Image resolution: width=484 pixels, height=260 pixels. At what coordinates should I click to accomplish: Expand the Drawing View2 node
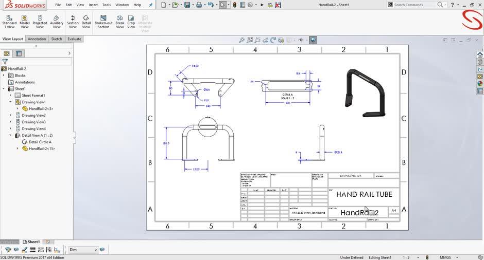10,116
